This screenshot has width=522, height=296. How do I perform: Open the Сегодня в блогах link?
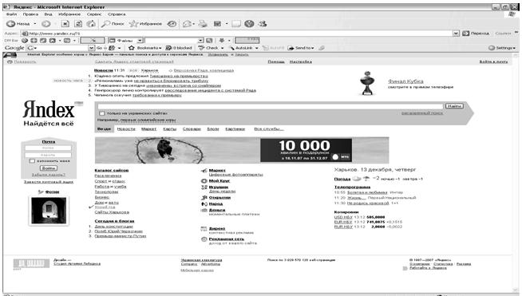point(114,221)
